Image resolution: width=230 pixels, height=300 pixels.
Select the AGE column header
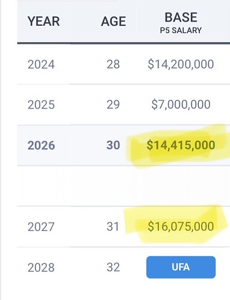click(x=113, y=21)
